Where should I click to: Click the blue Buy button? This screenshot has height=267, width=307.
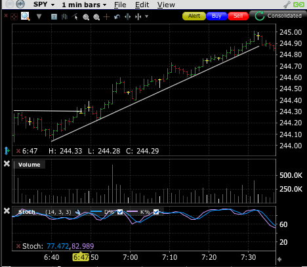pyautogui.click(x=216, y=16)
